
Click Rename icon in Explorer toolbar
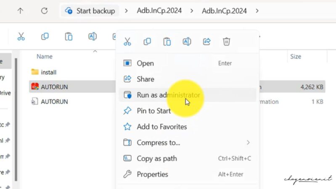(x=93, y=37)
